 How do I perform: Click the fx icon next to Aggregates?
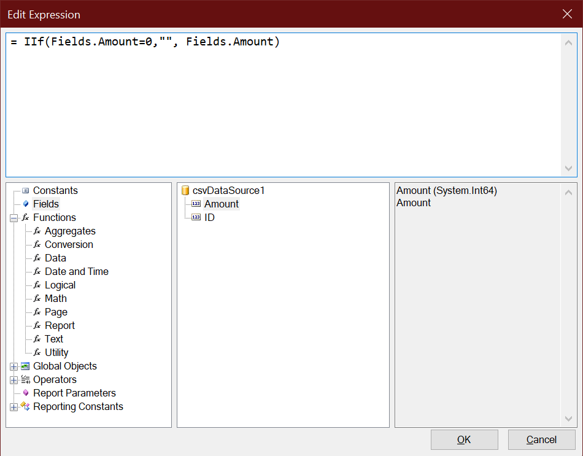click(37, 231)
